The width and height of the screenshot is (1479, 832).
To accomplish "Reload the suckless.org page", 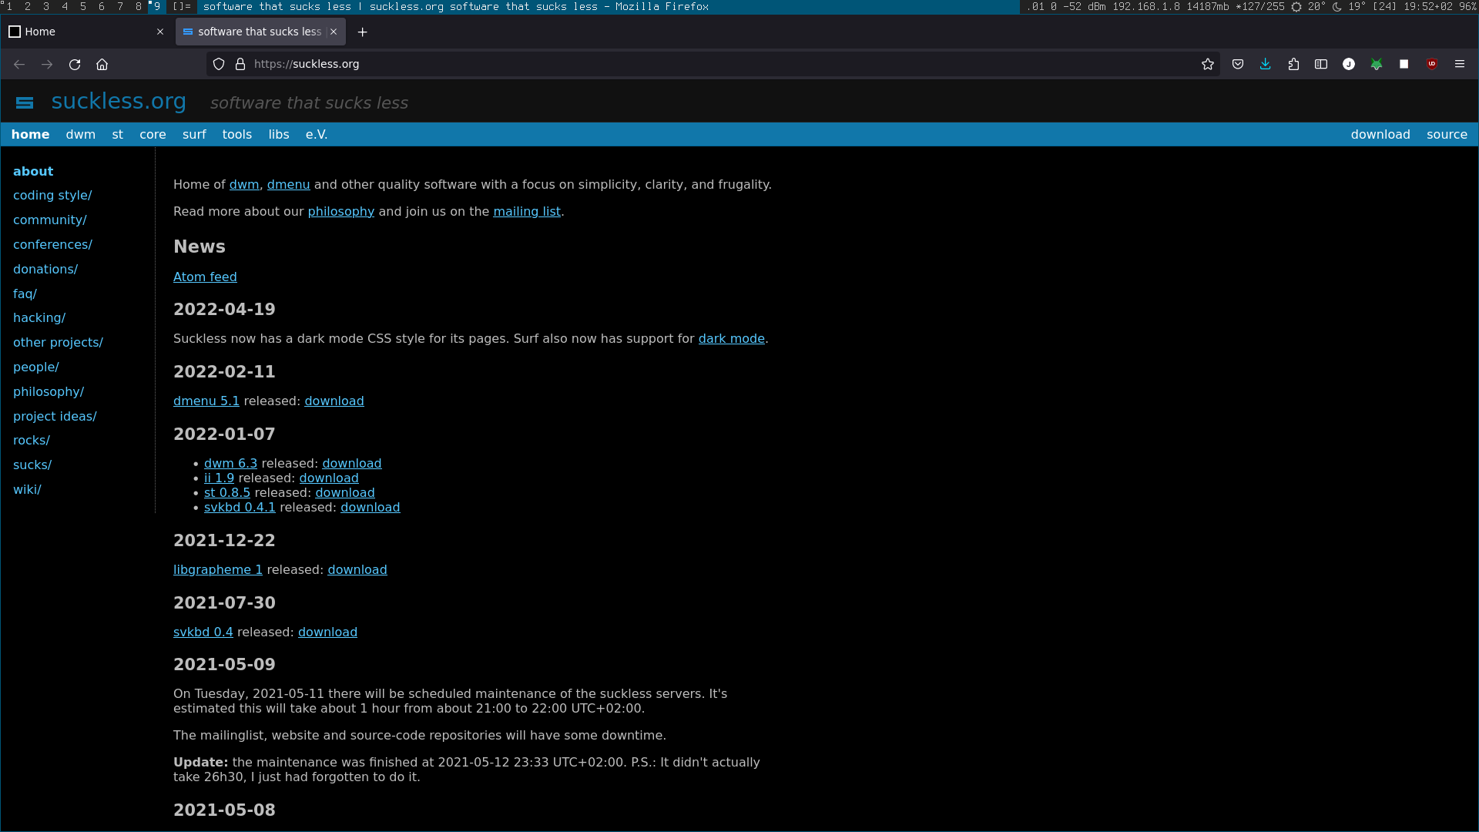I will (x=75, y=65).
